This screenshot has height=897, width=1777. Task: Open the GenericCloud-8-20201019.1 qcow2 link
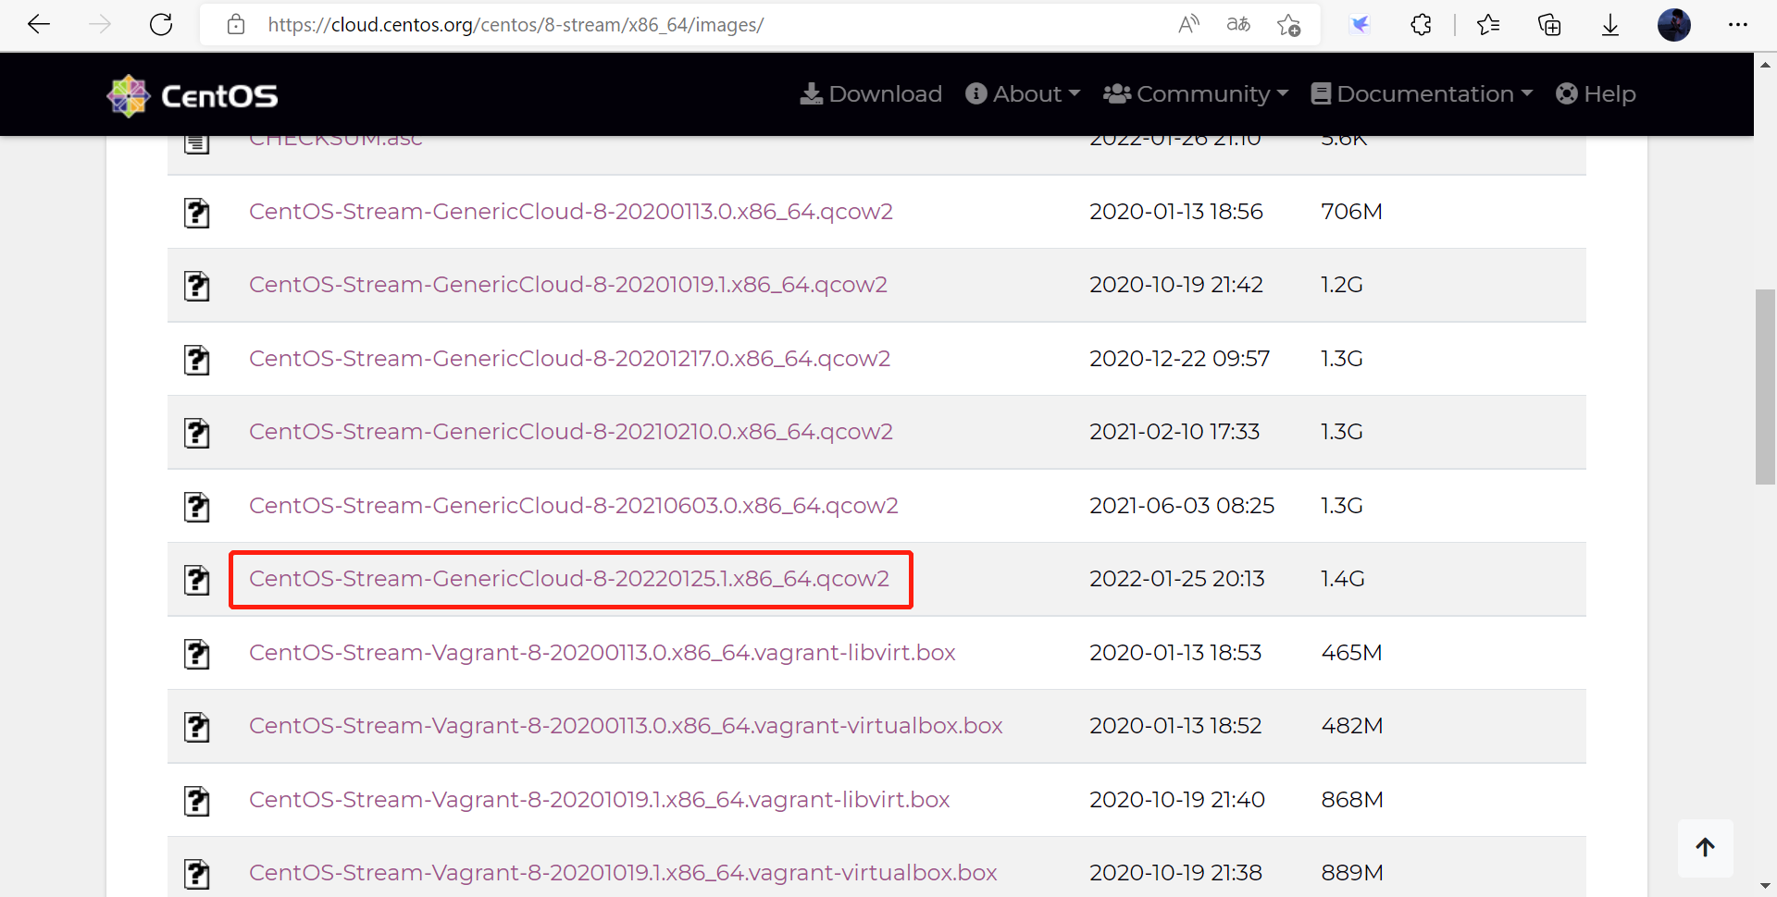(x=568, y=285)
